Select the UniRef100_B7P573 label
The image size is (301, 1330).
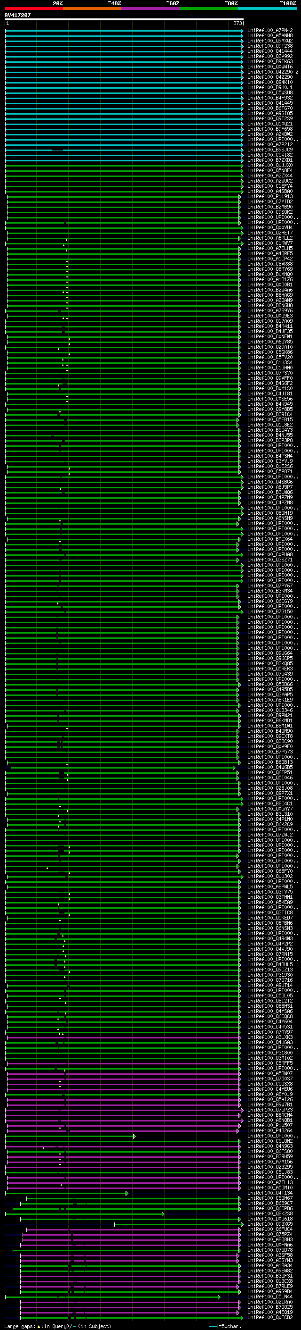(x=269, y=752)
